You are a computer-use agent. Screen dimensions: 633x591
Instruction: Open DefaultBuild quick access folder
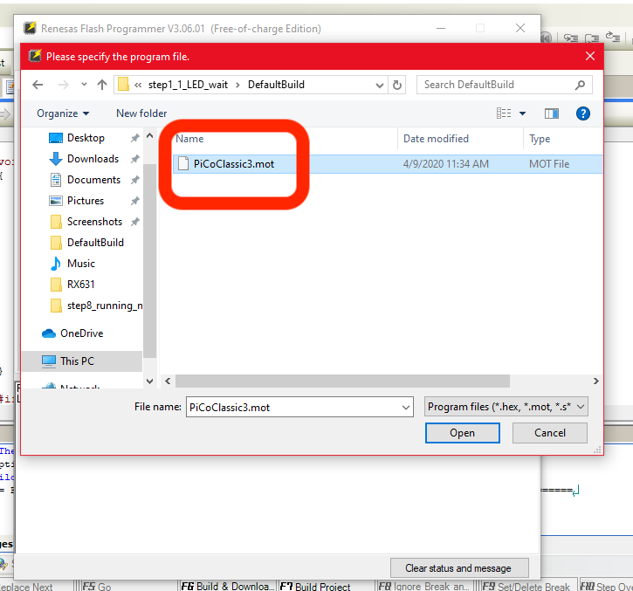point(95,243)
